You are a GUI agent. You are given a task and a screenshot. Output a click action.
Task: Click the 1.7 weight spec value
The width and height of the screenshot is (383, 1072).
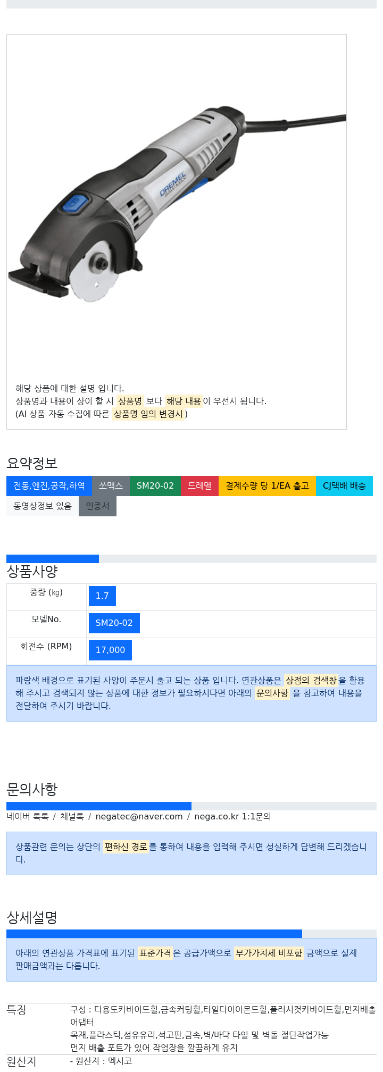(x=102, y=596)
